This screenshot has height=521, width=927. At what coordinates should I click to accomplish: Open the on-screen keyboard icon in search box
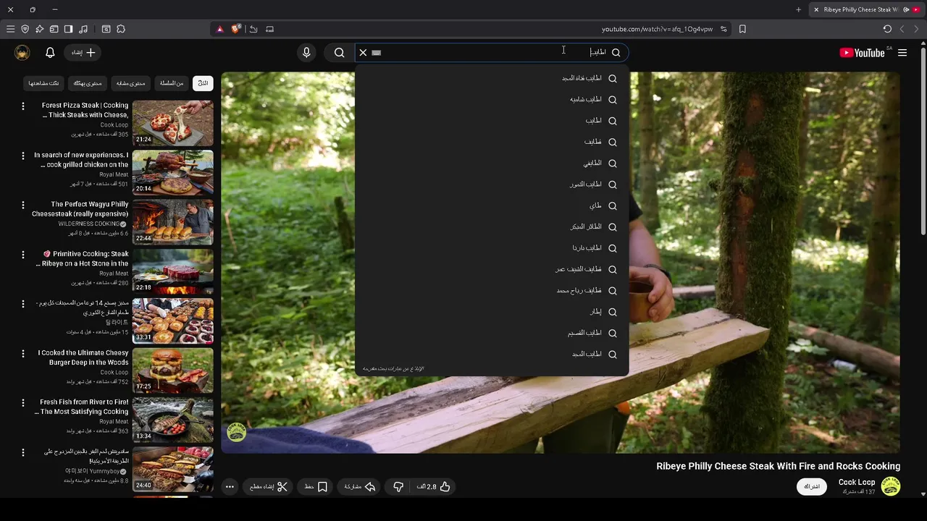pos(376,52)
